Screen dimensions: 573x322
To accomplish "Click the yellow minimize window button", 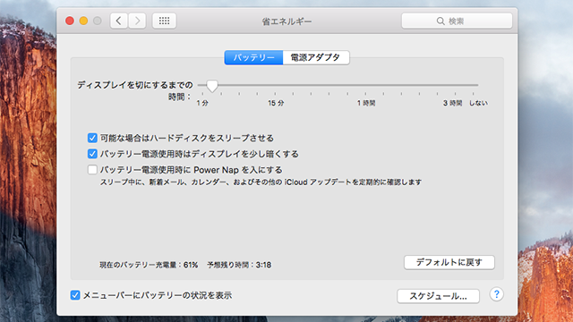I will 83,21.
